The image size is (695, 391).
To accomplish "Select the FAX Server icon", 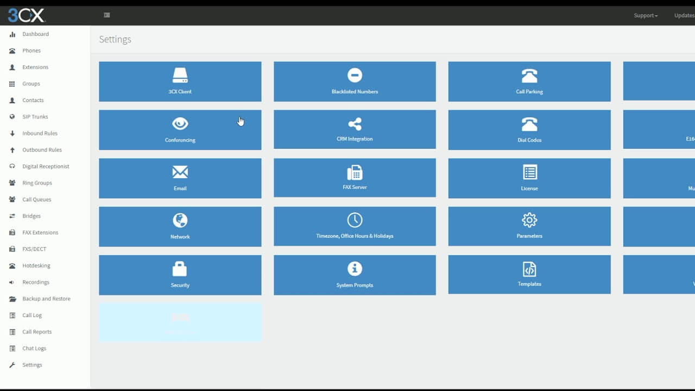I will (x=355, y=173).
